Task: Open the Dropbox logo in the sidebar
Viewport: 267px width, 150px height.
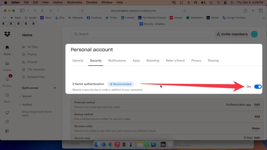Action: [7, 34]
